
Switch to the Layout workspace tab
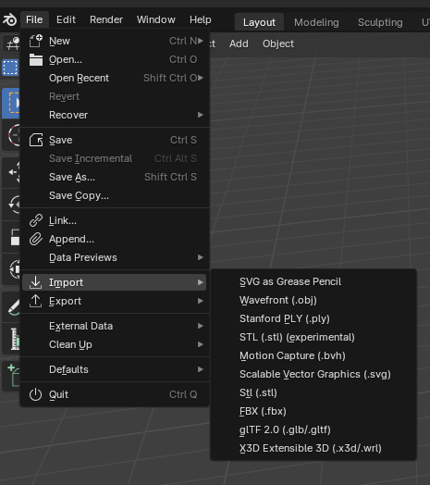pyautogui.click(x=259, y=22)
